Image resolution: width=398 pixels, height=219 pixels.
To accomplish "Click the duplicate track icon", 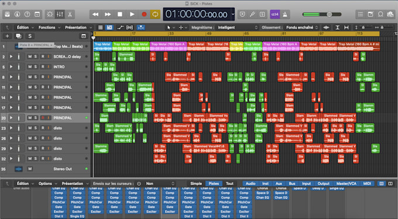I will pos(18,36).
